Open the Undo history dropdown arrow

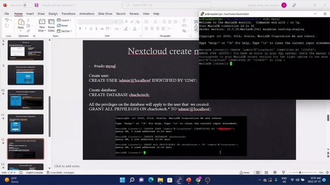pyautogui.click(x=11, y=20)
